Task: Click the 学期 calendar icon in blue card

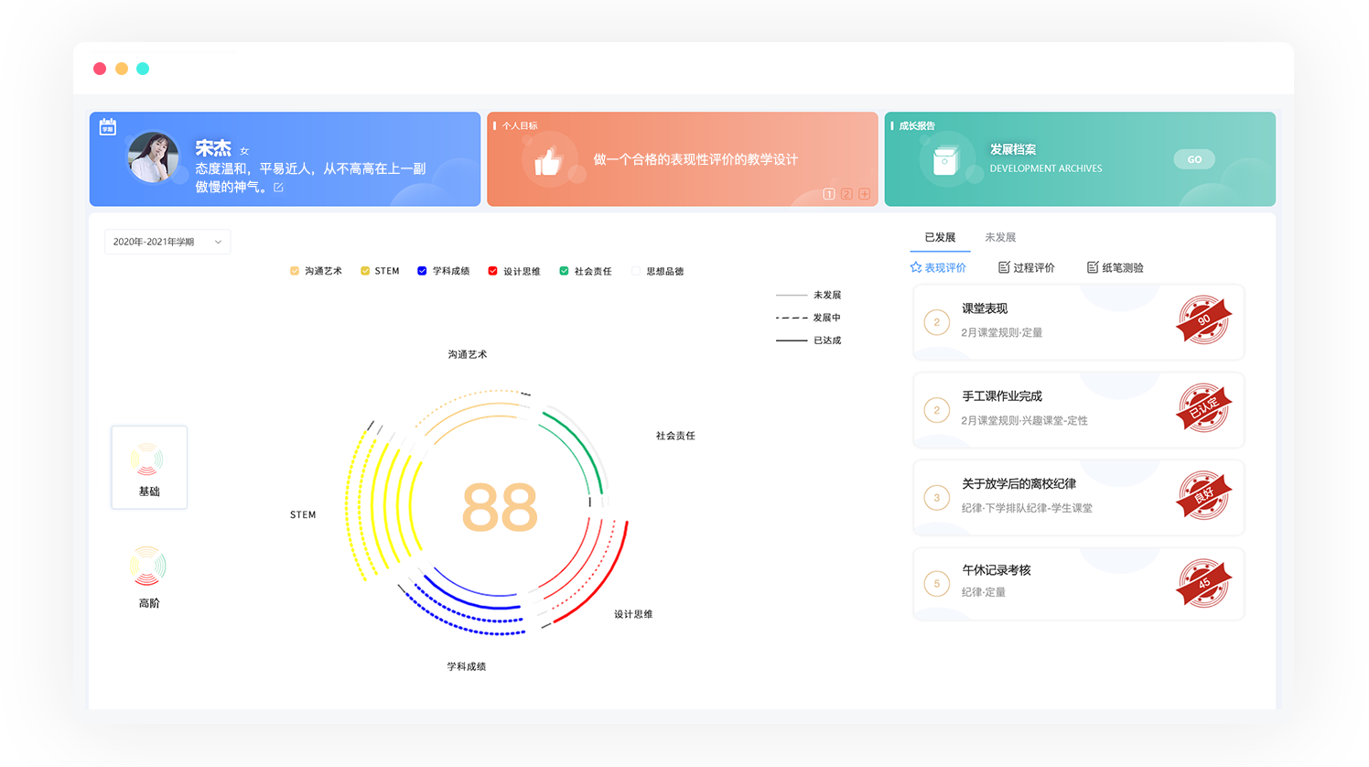Action: pos(108,127)
